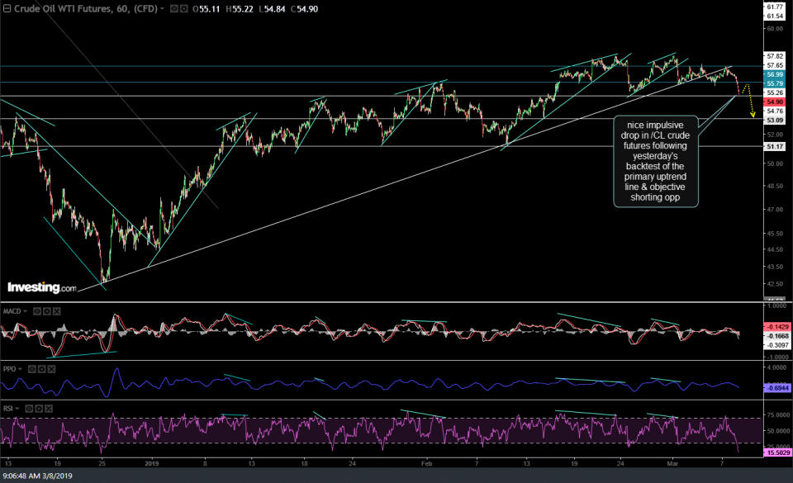Remove the PPO indicator with its X icon
The width and height of the screenshot is (793, 483).
coord(50,369)
